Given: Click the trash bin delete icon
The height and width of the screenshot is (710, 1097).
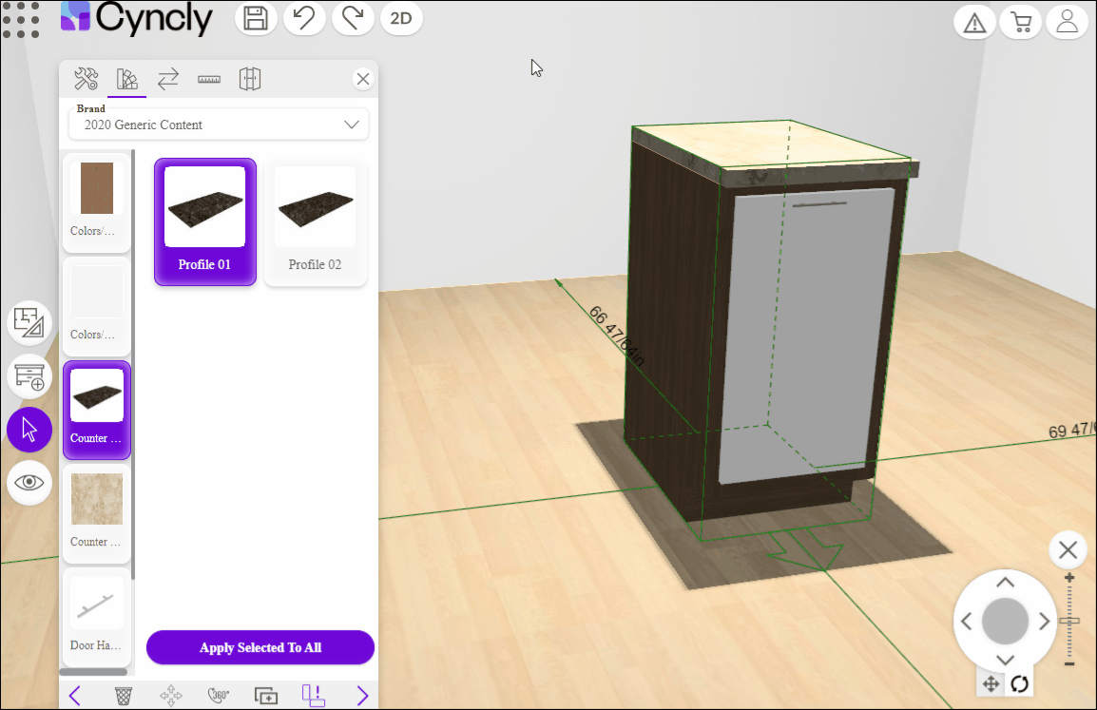Looking at the screenshot, I should click(124, 696).
